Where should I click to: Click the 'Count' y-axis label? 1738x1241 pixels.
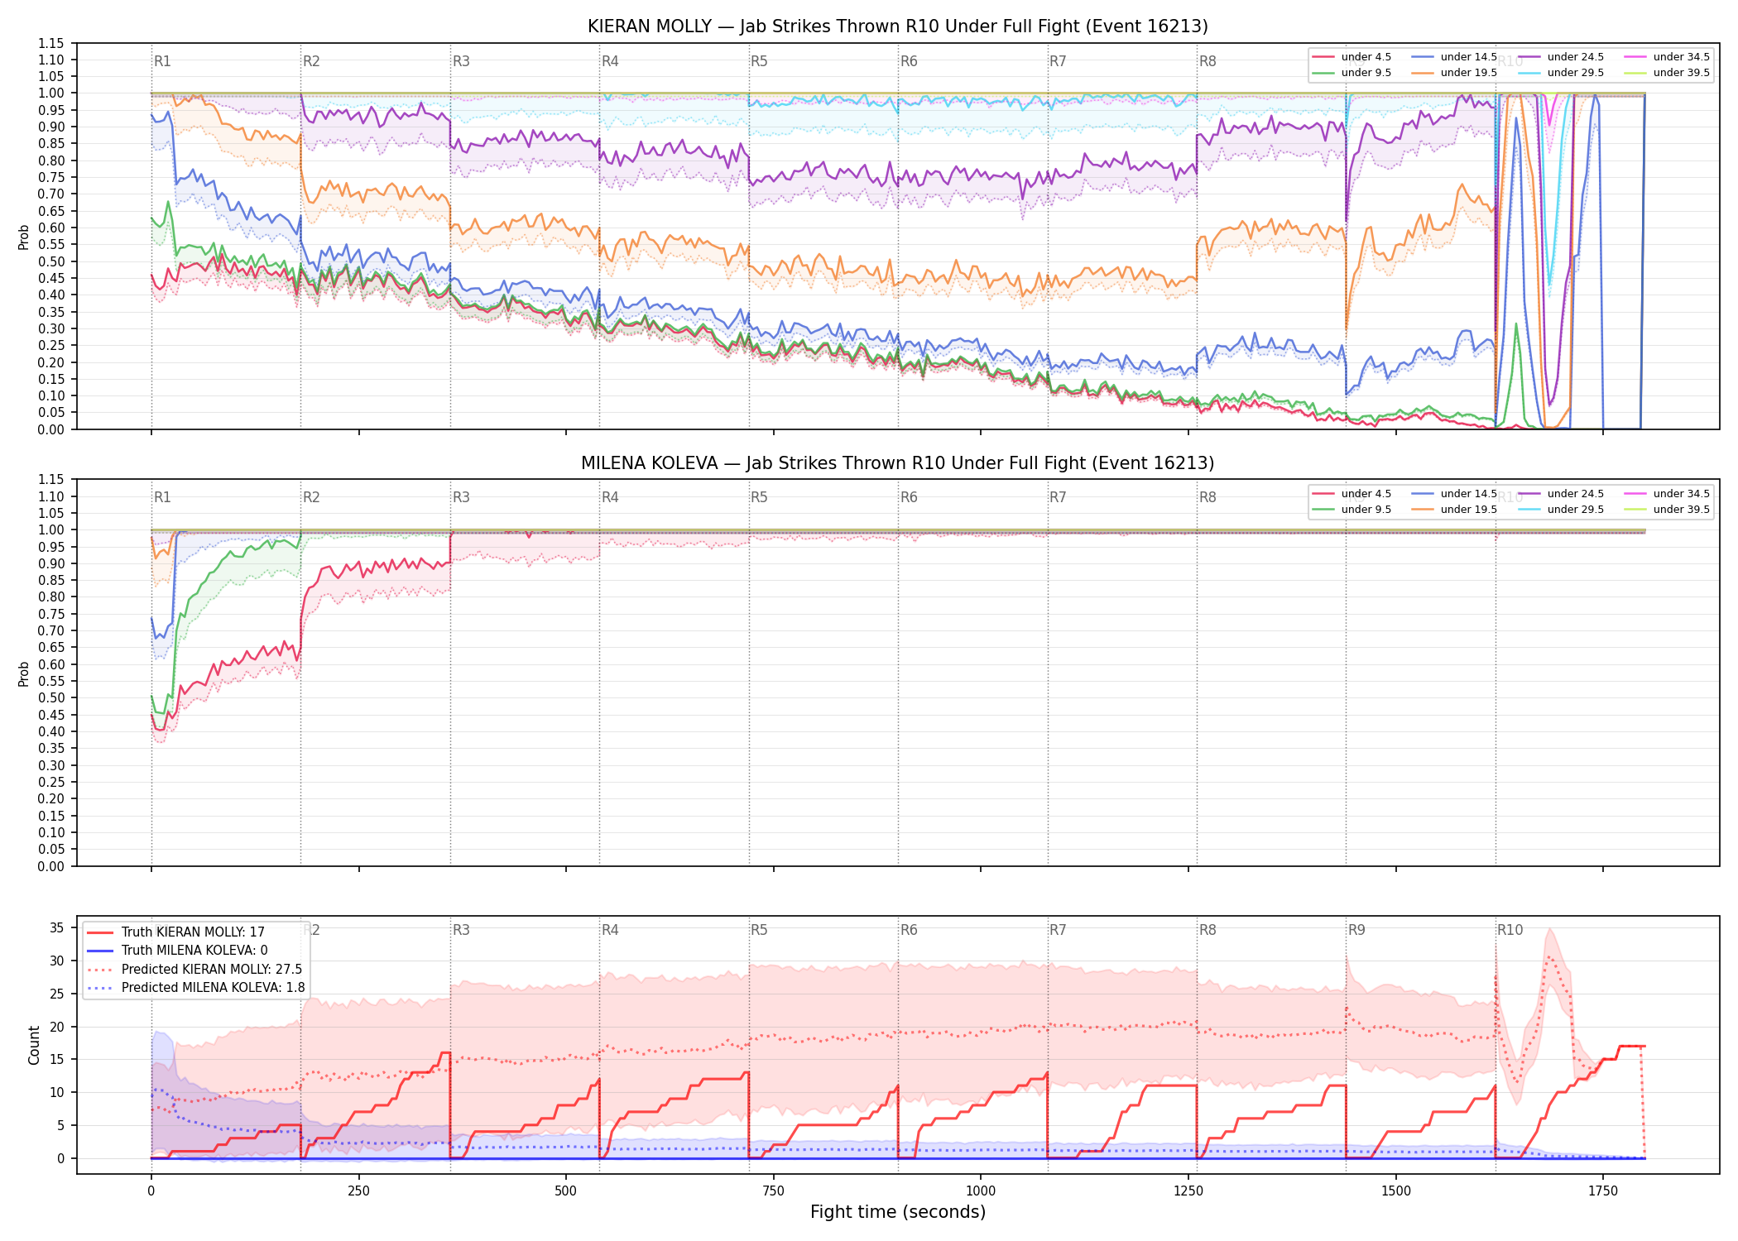click(34, 1045)
